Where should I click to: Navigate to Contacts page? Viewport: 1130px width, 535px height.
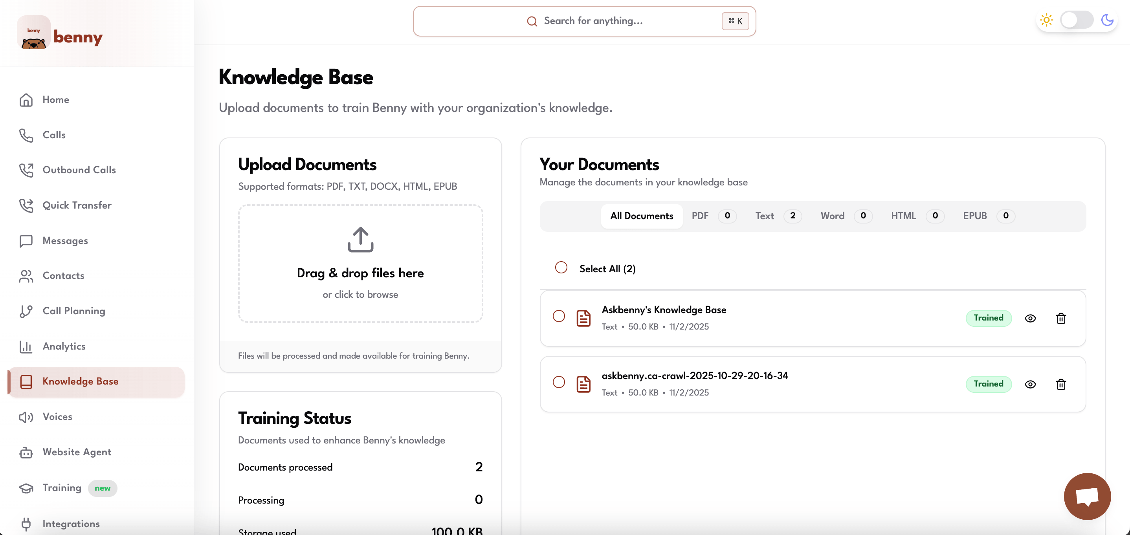[63, 276]
